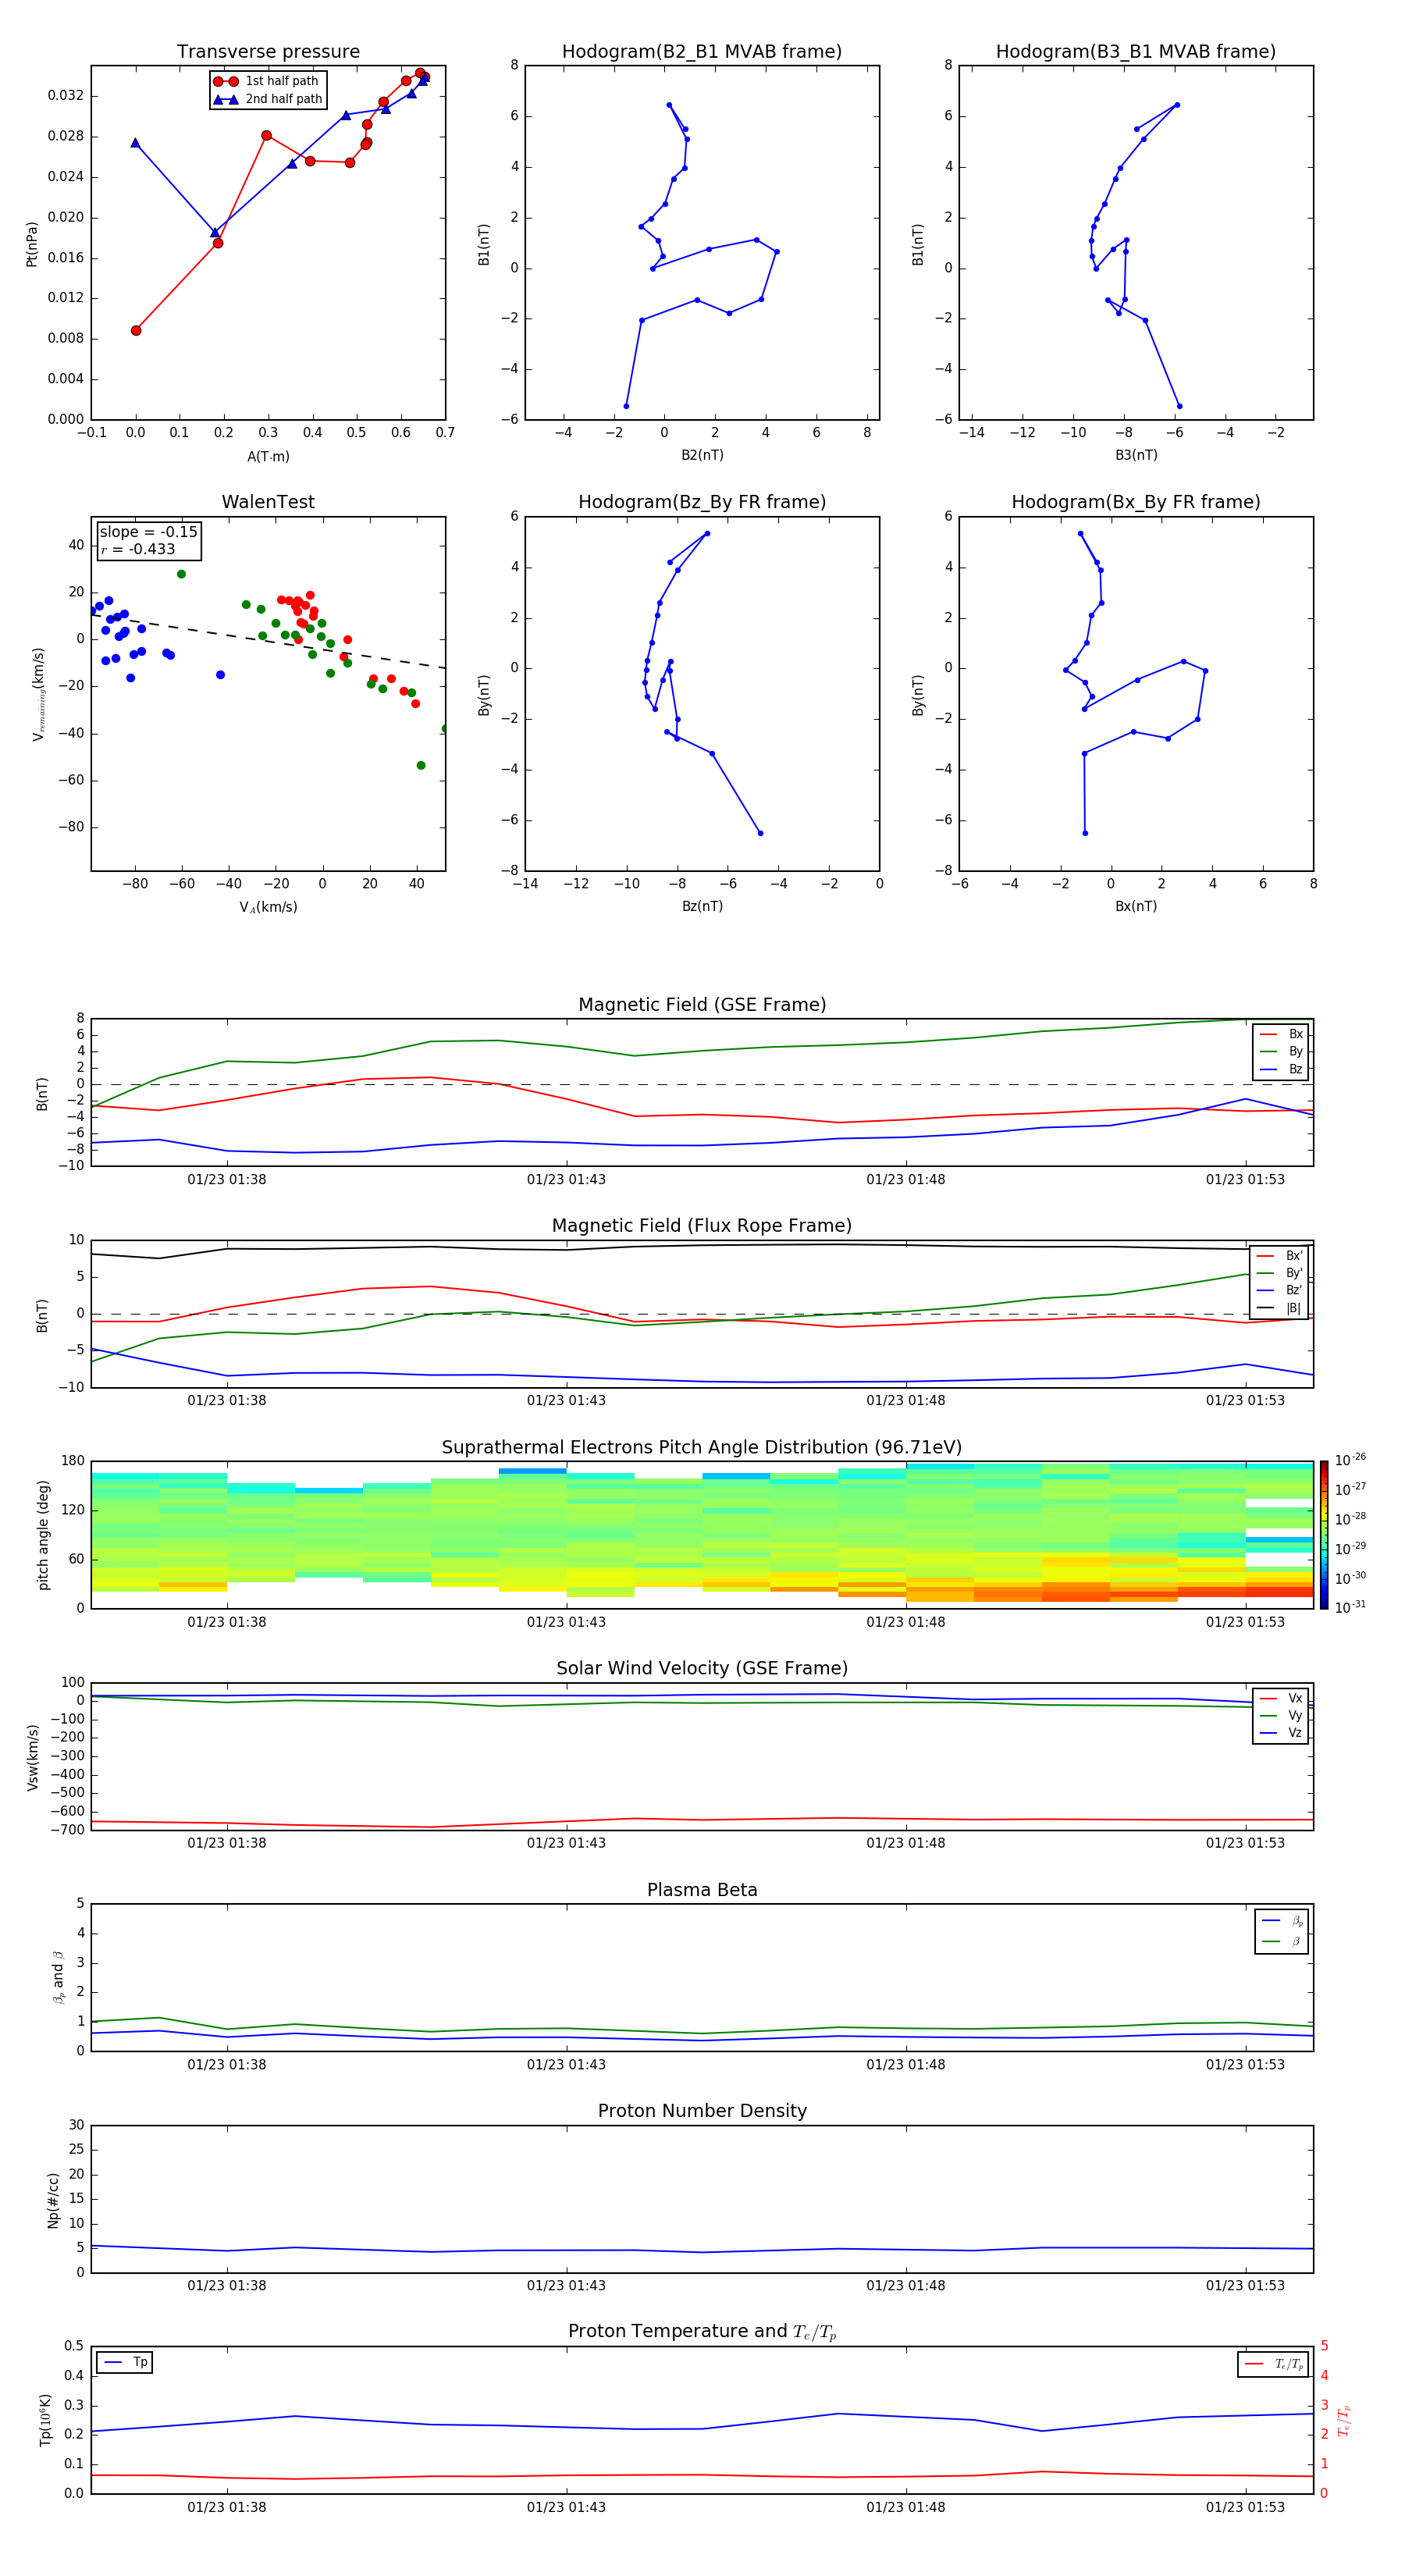Click the "01/23 01:53" tick under Proton Number Density

tap(1245, 2285)
